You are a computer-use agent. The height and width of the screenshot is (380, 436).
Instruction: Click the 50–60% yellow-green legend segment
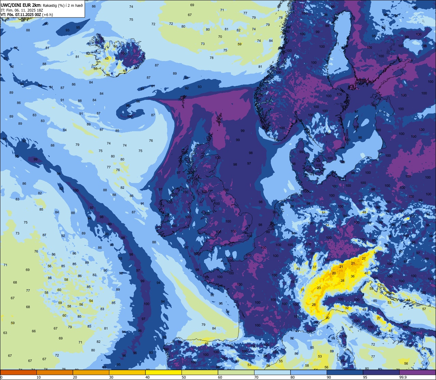coord(200,372)
